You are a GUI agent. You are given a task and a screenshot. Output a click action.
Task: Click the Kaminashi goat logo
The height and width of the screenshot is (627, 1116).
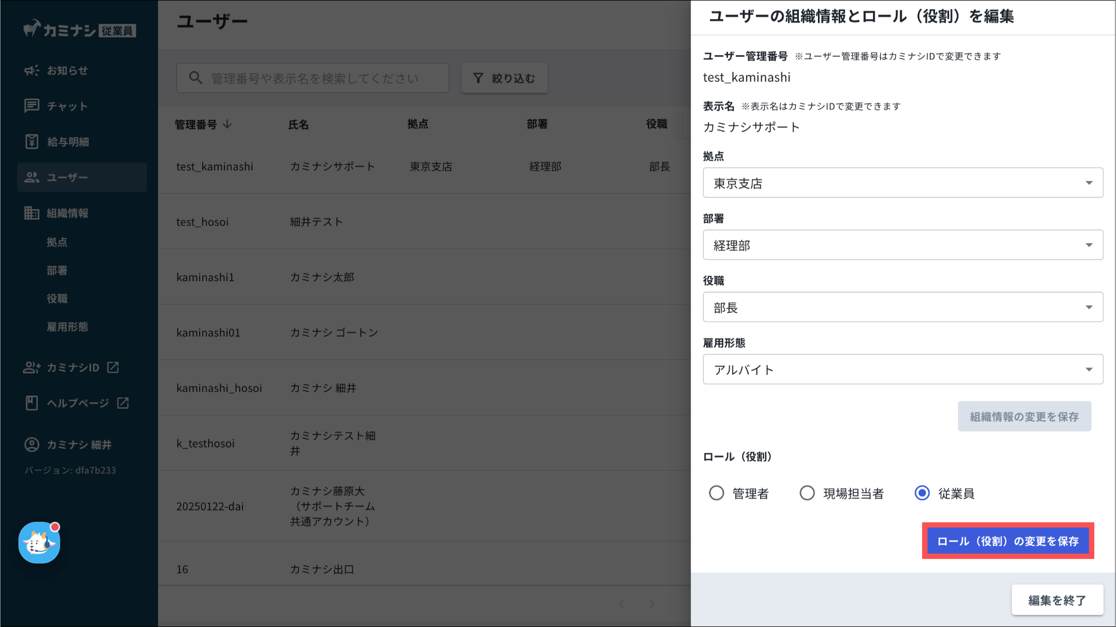click(x=33, y=28)
